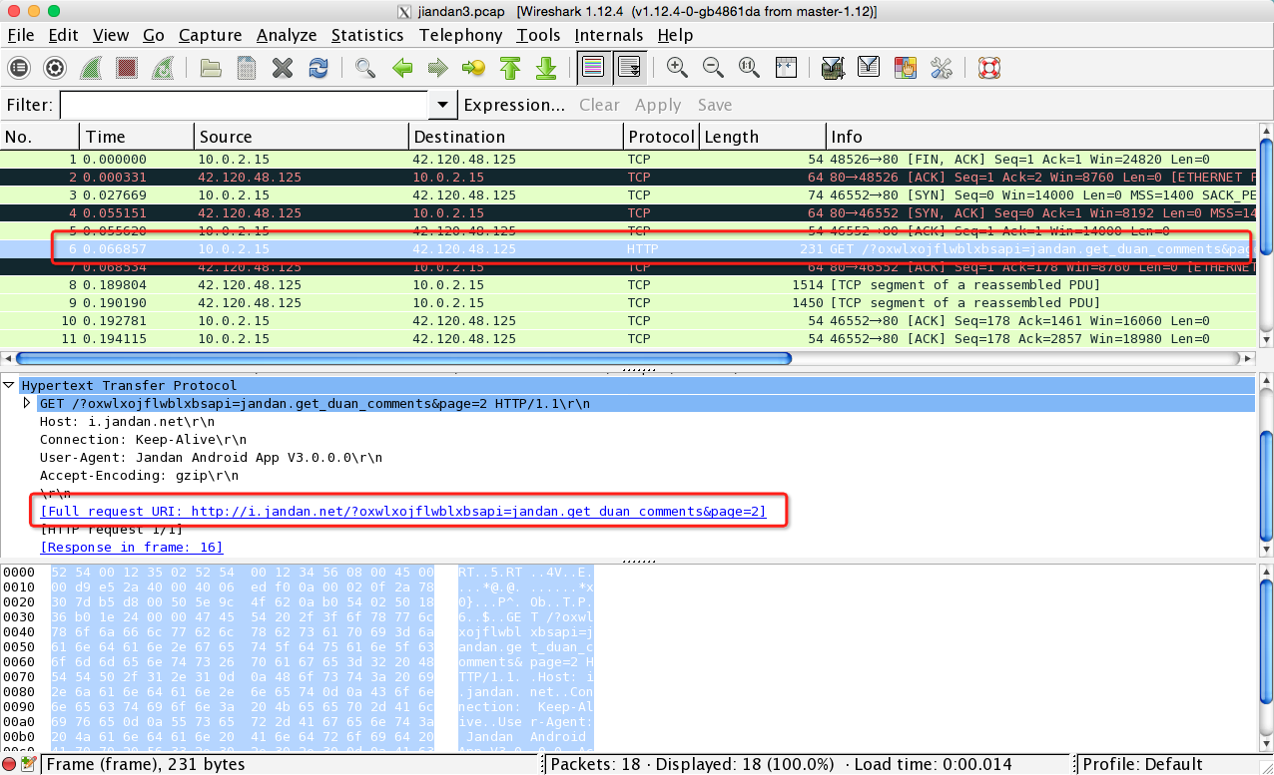Open the File menu
The height and width of the screenshot is (775, 1274).
pyautogui.click(x=21, y=35)
